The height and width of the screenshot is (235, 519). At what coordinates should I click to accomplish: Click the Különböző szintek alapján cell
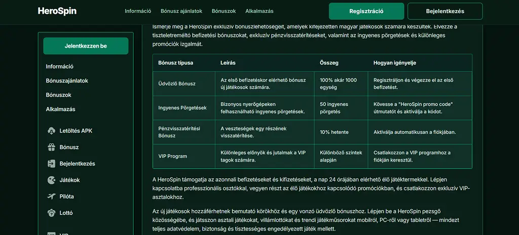click(341, 156)
